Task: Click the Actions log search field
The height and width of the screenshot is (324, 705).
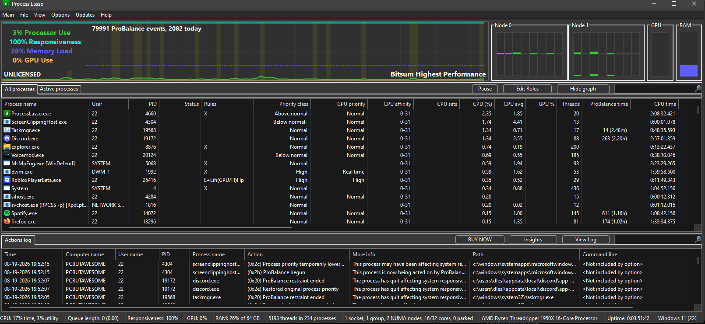Action: tap(655, 240)
